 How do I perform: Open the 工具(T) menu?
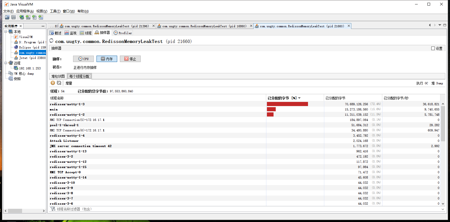[55, 11]
